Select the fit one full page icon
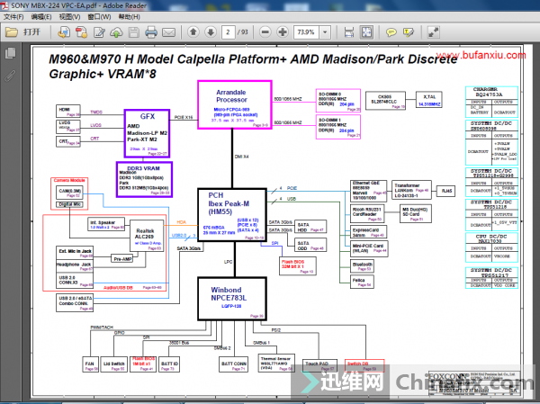The height and width of the screenshot is (404, 540). tap(366, 32)
